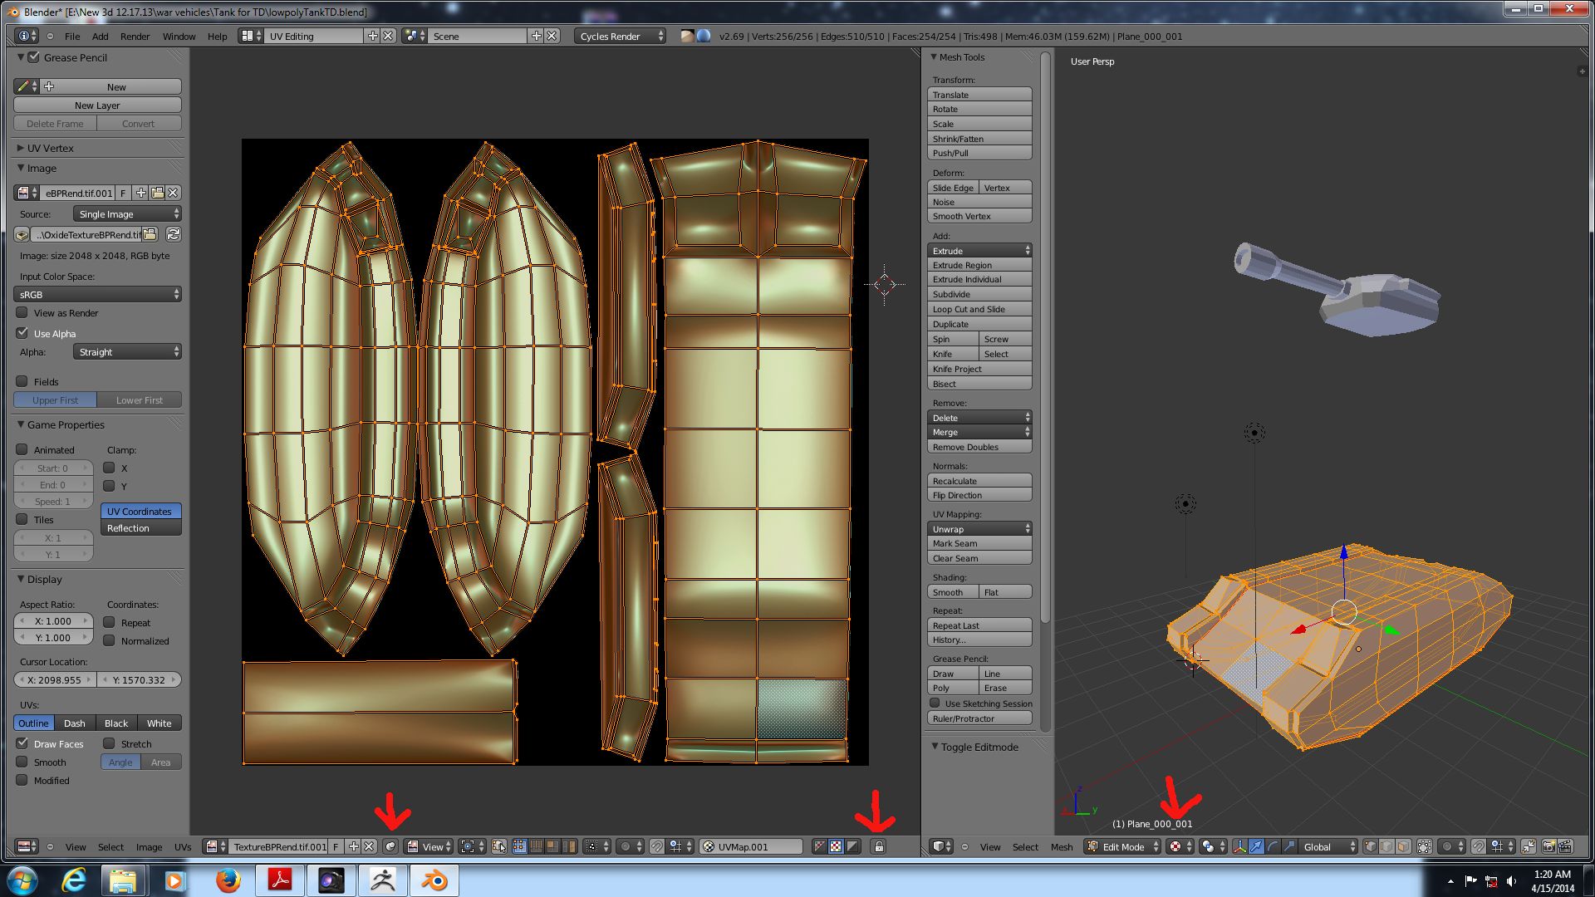Toggle limit selection to visible icon

(1424, 847)
